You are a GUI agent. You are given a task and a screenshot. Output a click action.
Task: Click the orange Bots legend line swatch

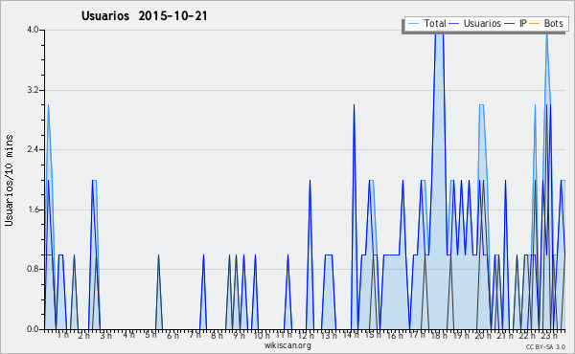(x=535, y=24)
